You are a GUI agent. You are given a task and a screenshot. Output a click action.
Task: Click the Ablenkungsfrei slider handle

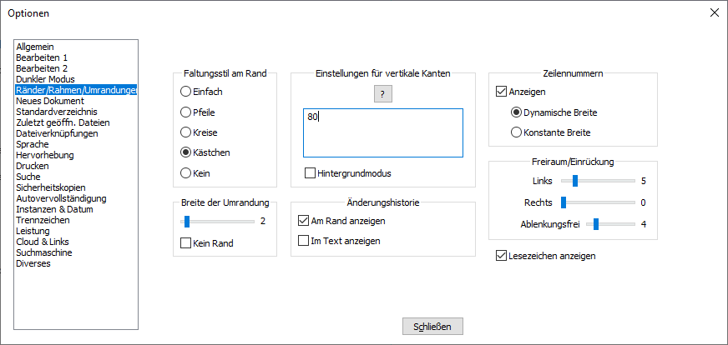[595, 223]
